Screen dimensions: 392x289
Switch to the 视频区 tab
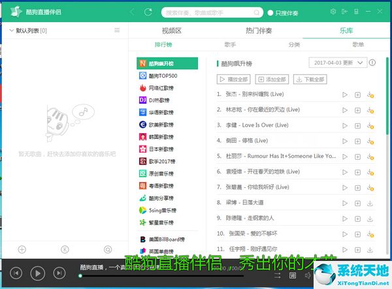[x=171, y=31]
